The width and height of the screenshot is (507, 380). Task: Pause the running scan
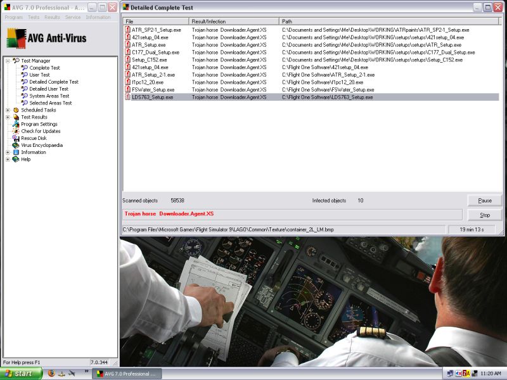point(484,201)
